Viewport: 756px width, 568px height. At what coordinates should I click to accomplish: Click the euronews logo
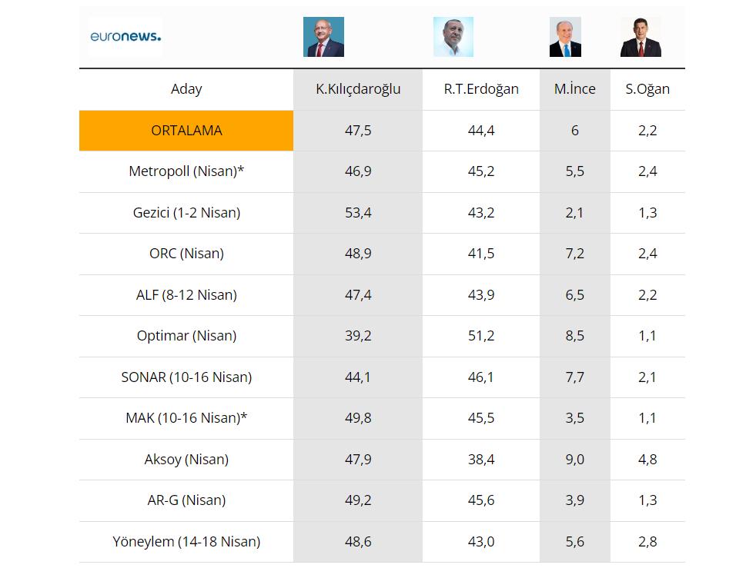[x=125, y=37]
